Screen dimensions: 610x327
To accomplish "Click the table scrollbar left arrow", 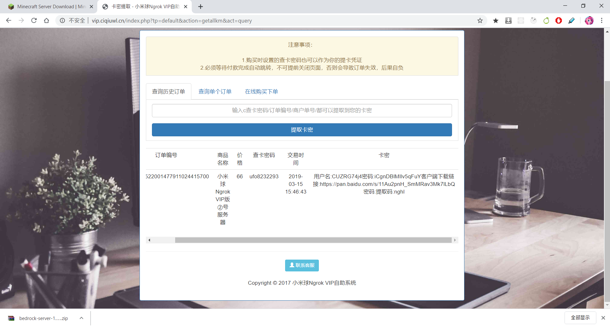I will point(149,240).
